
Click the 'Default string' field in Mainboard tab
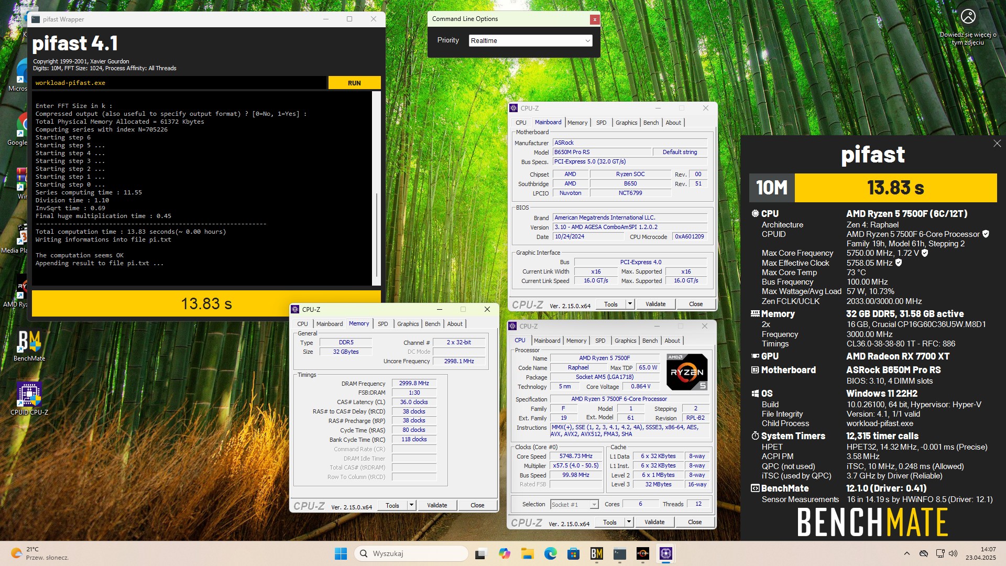[x=680, y=152]
